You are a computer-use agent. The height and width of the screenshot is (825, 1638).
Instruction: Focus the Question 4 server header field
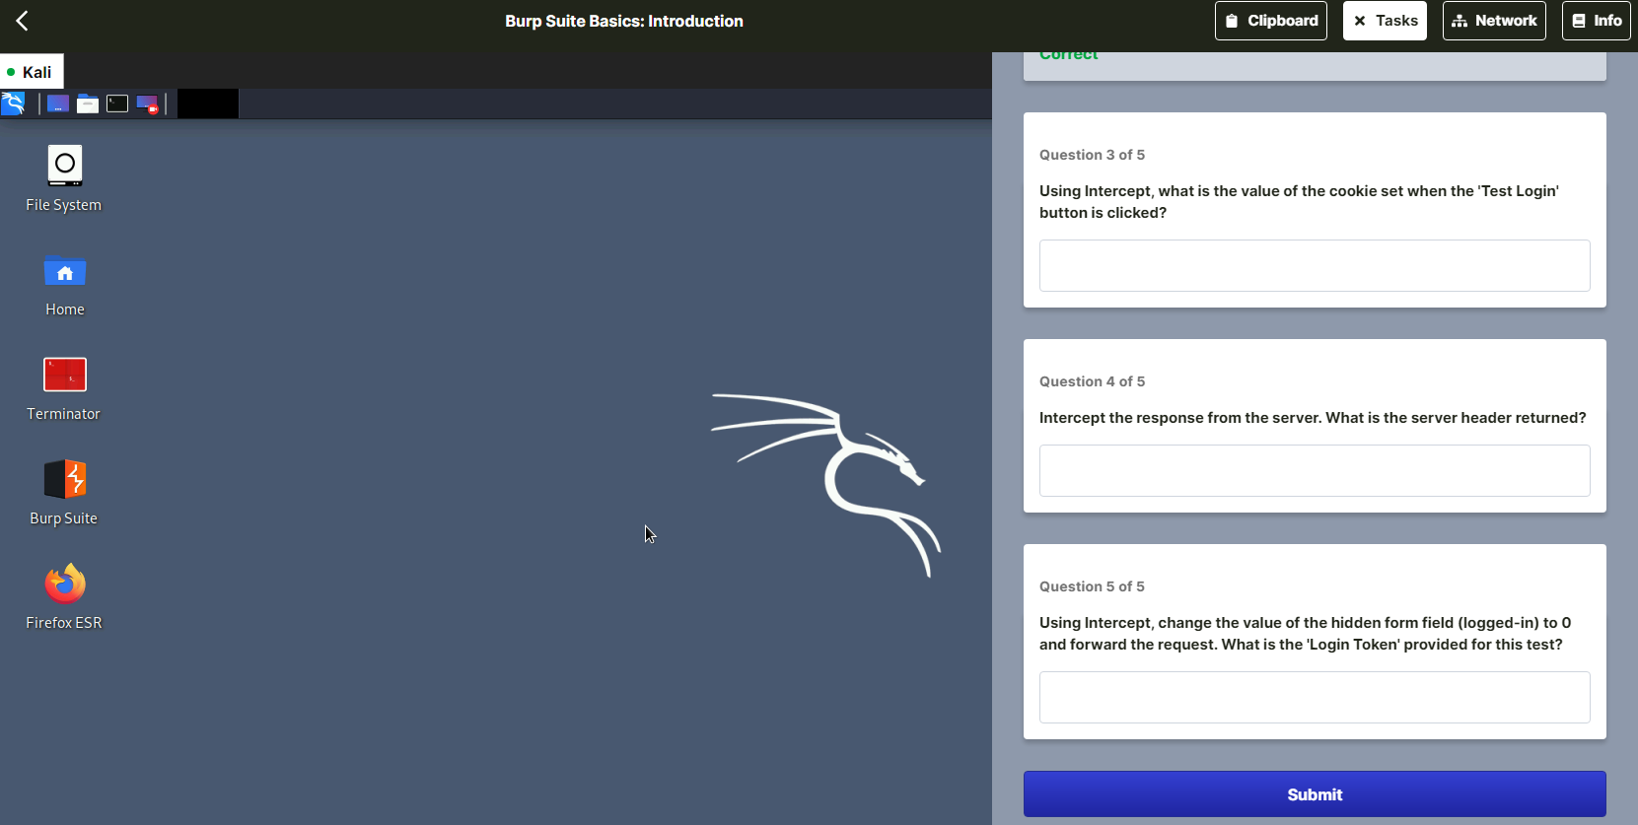pos(1315,470)
